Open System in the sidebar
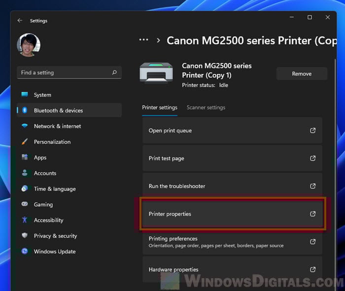 coord(69,95)
